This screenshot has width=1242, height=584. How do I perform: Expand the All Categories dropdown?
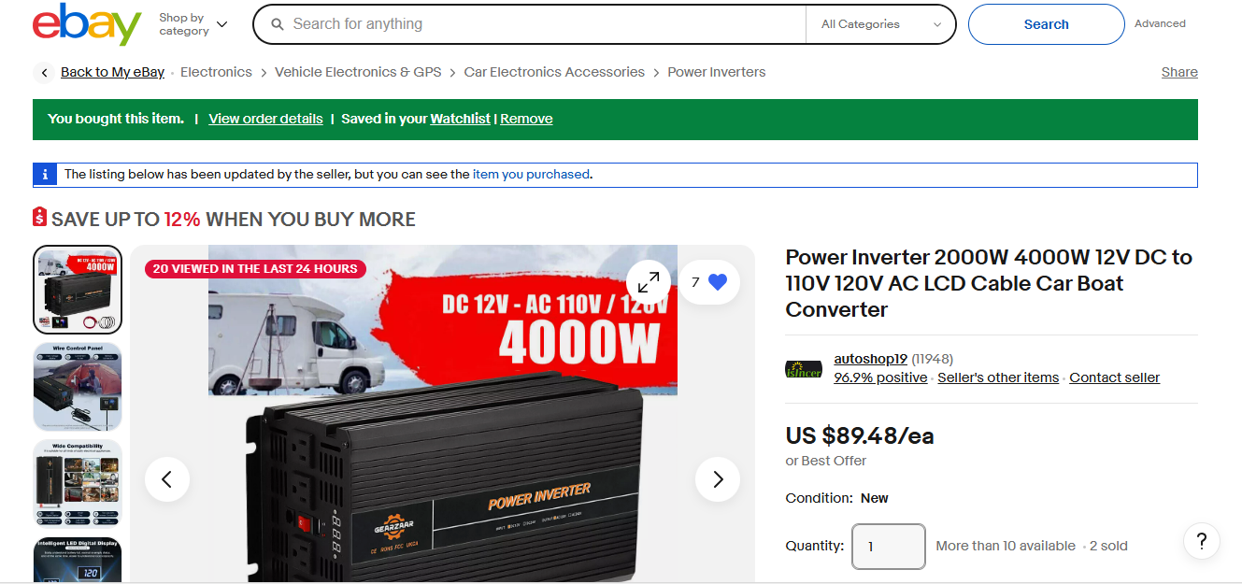[x=880, y=24]
